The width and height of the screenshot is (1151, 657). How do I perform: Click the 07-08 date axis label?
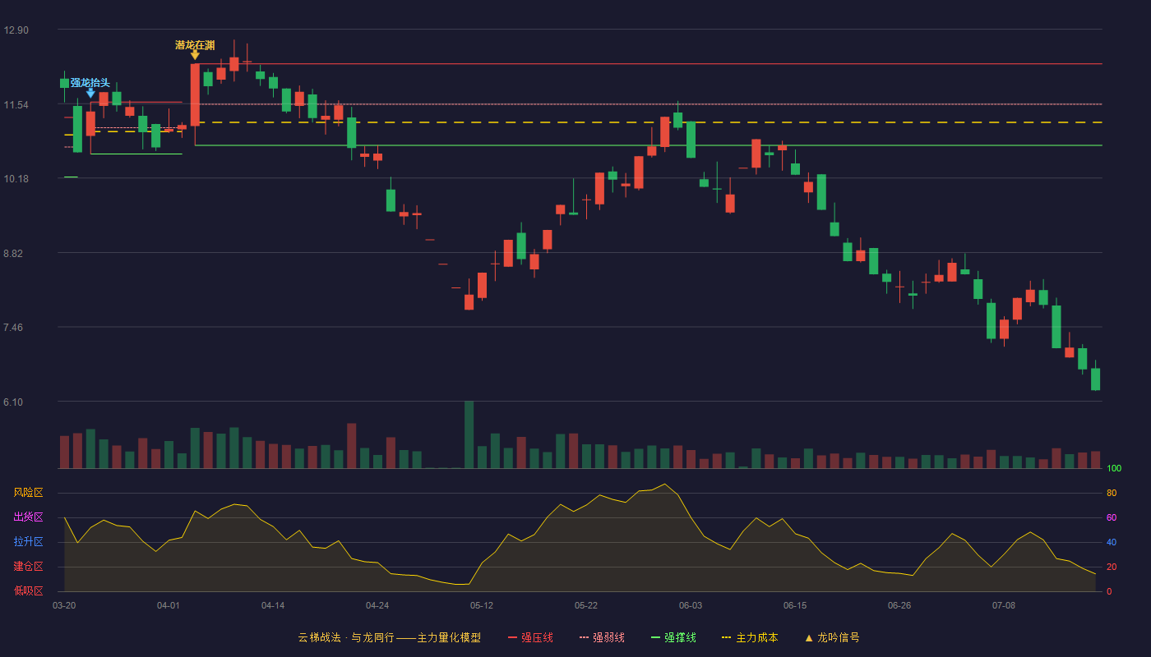[x=1004, y=605]
